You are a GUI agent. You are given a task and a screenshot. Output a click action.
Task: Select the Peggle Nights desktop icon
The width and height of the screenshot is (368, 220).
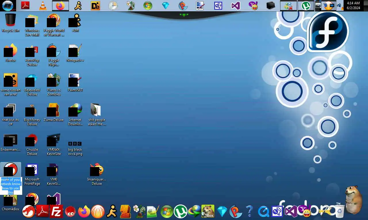54,55
